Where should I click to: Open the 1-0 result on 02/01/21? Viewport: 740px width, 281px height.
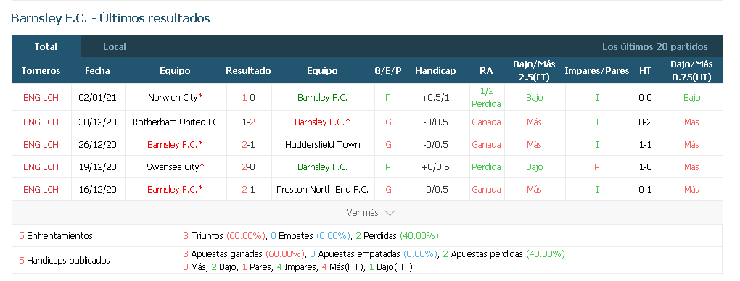tap(248, 98)
